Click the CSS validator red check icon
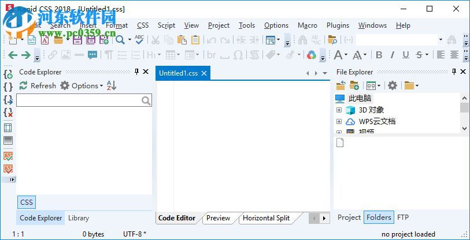The width and height of the screenshot is (470, 240). [8, 169]
